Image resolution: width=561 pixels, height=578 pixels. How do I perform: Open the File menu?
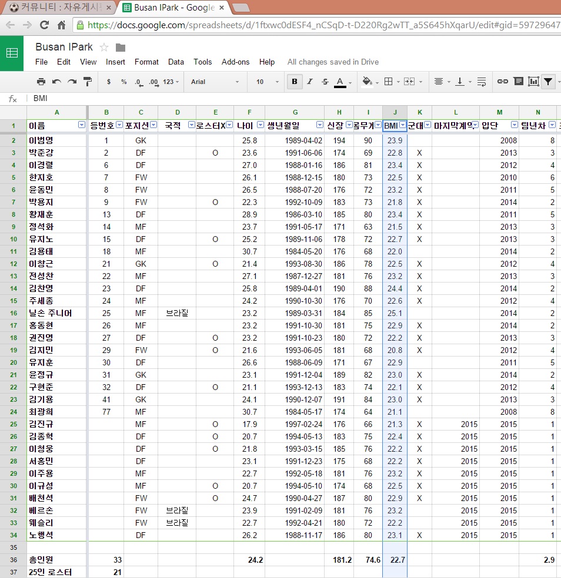[x=41, y=62]
